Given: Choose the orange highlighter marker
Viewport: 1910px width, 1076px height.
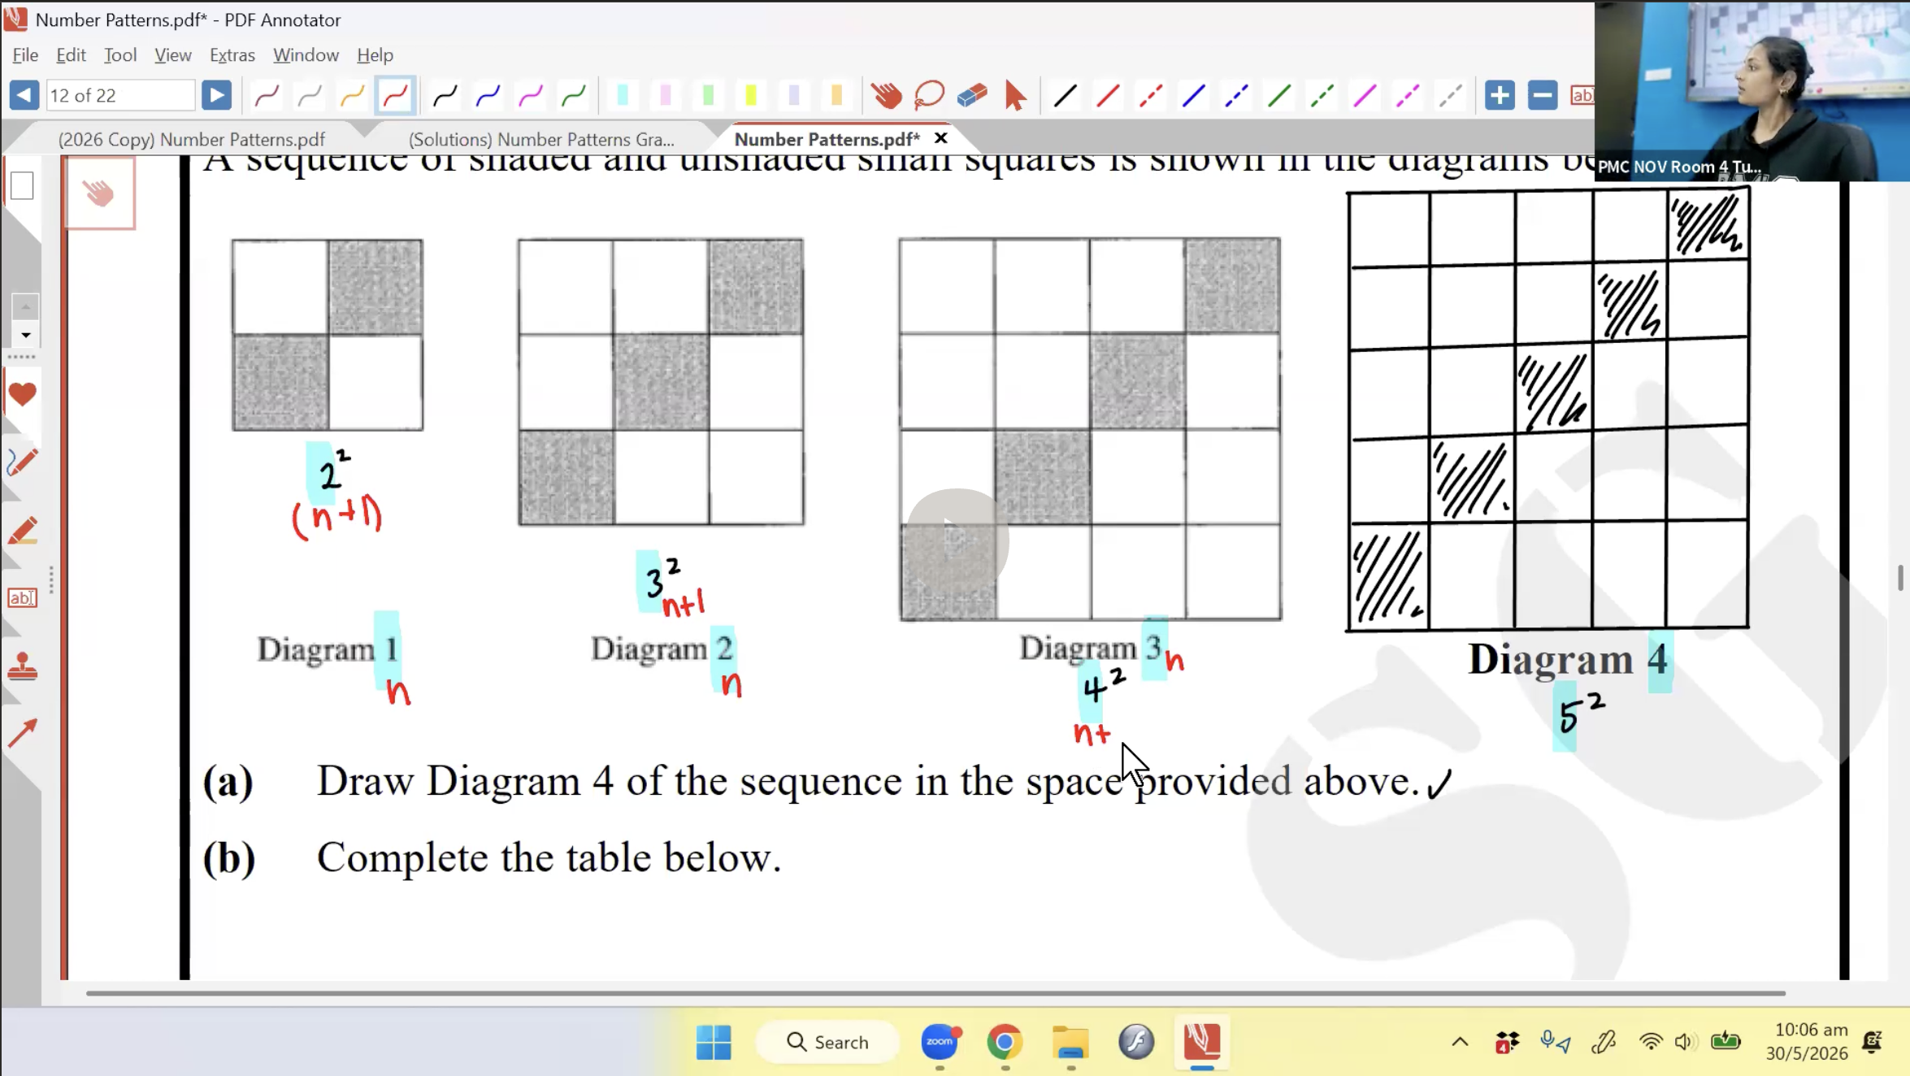Looking at the screenshot, I should pyautogui.click(x=836, y=96).
